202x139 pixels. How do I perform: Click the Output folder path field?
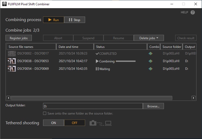click(93, 106)
